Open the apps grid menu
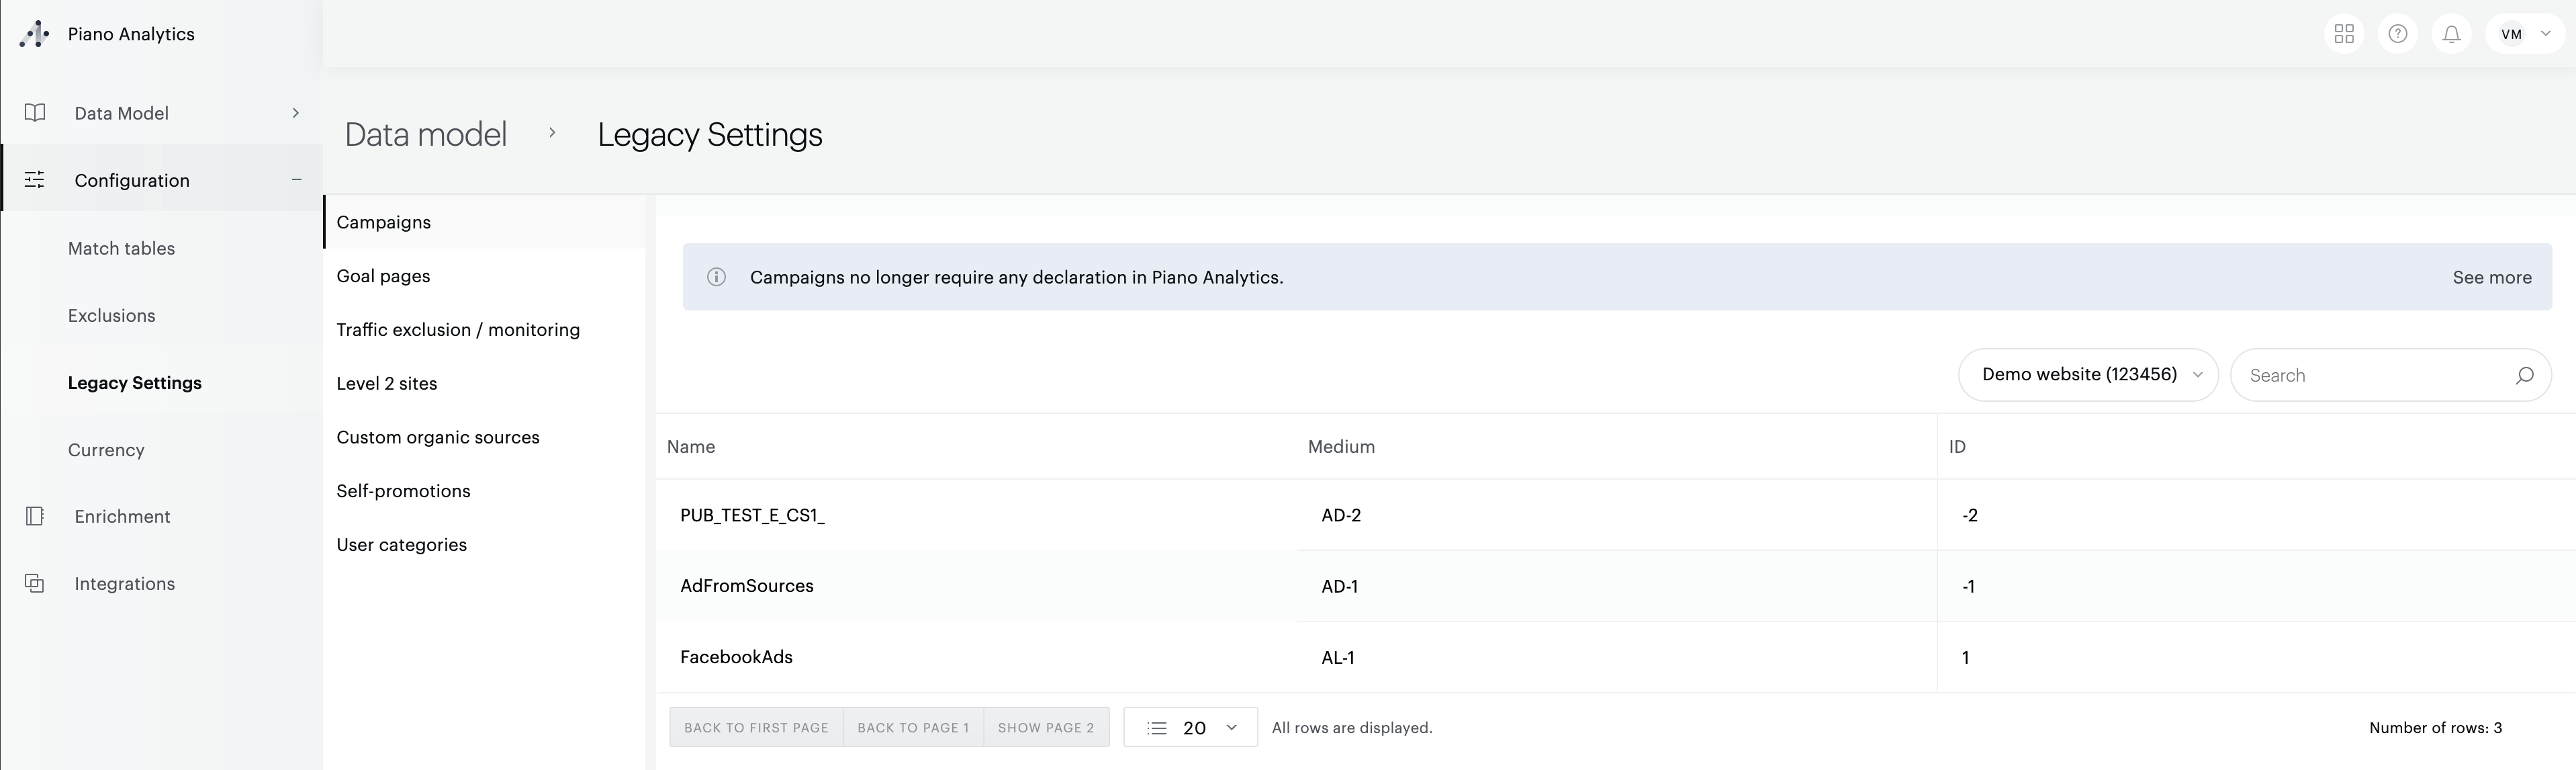Image resolution: width=2576 pixels, height=770 pixels. [2344, 33]
